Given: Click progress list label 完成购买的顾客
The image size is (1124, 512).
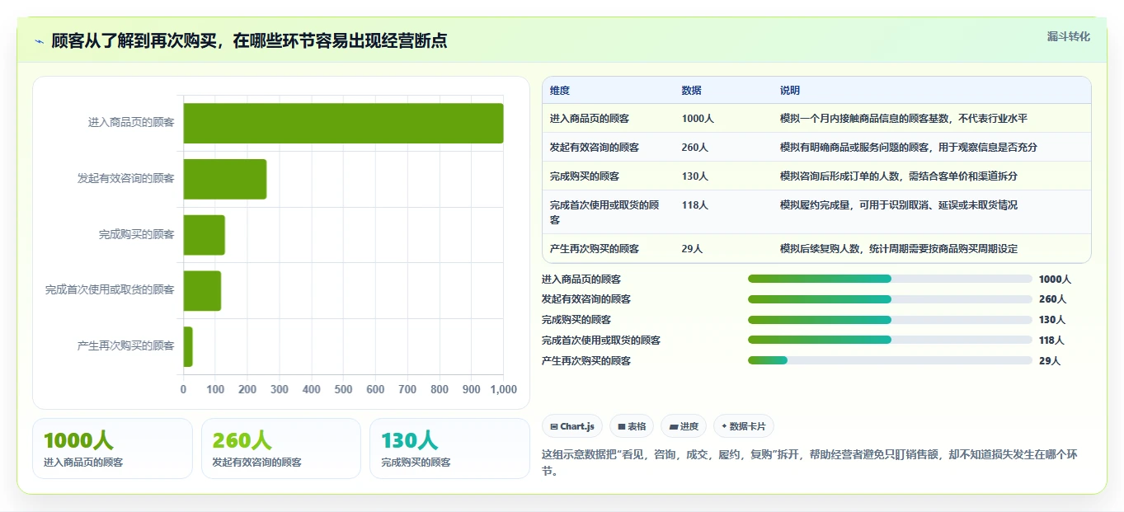Looking at the screenshot, I should (x=576, y=320).
